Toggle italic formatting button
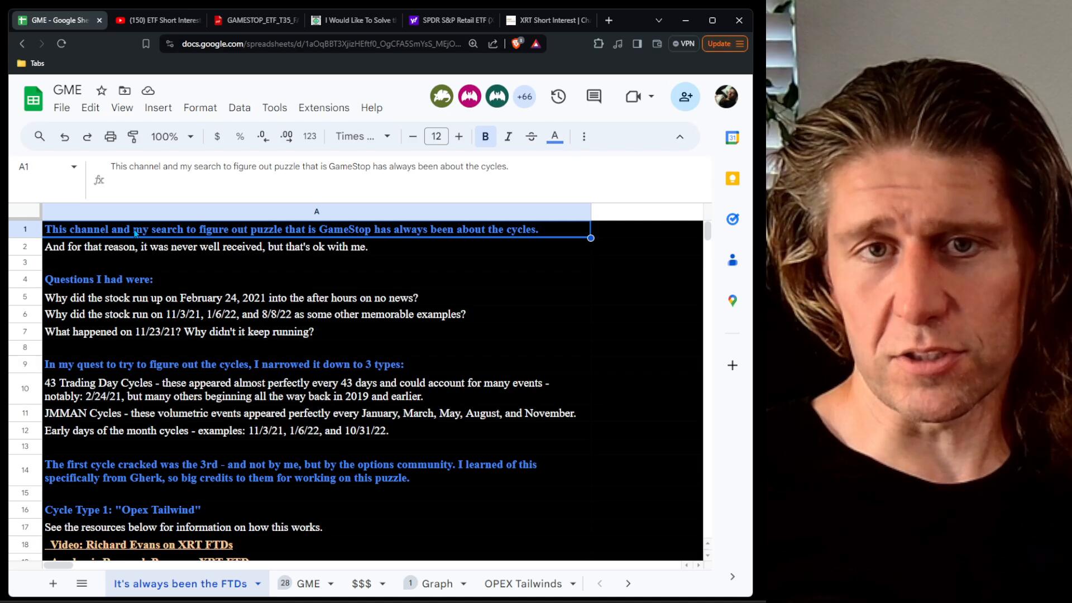The image size is (1072, 603). point(508,137)
